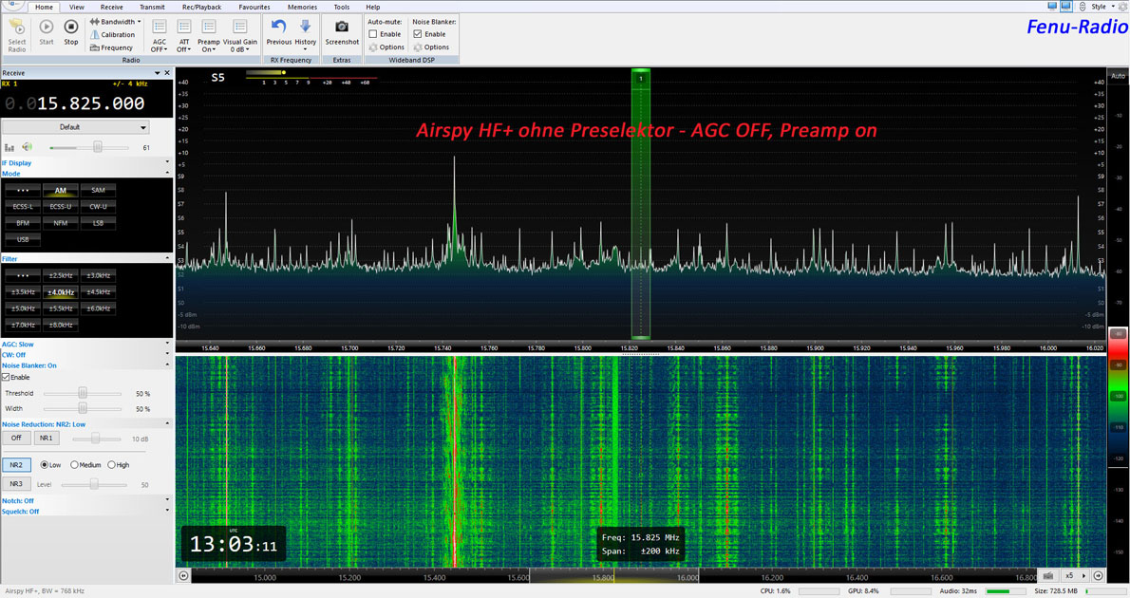Click the Stop receiver icon
1130x598 pixels.
[70, 28]
